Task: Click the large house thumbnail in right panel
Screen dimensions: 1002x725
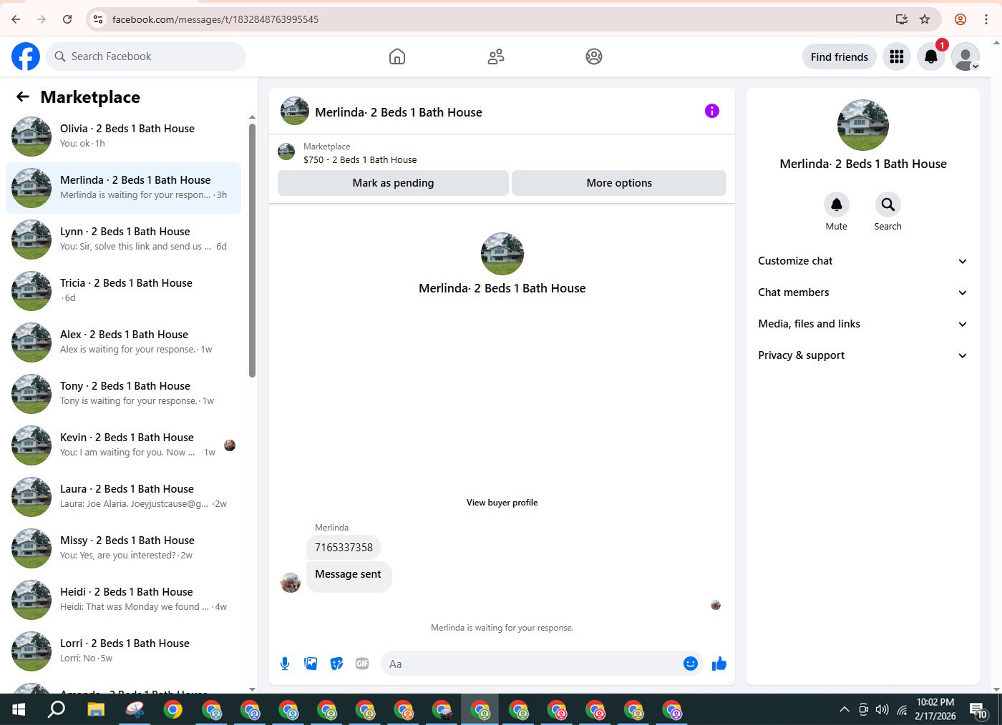Action: [863, 125]
